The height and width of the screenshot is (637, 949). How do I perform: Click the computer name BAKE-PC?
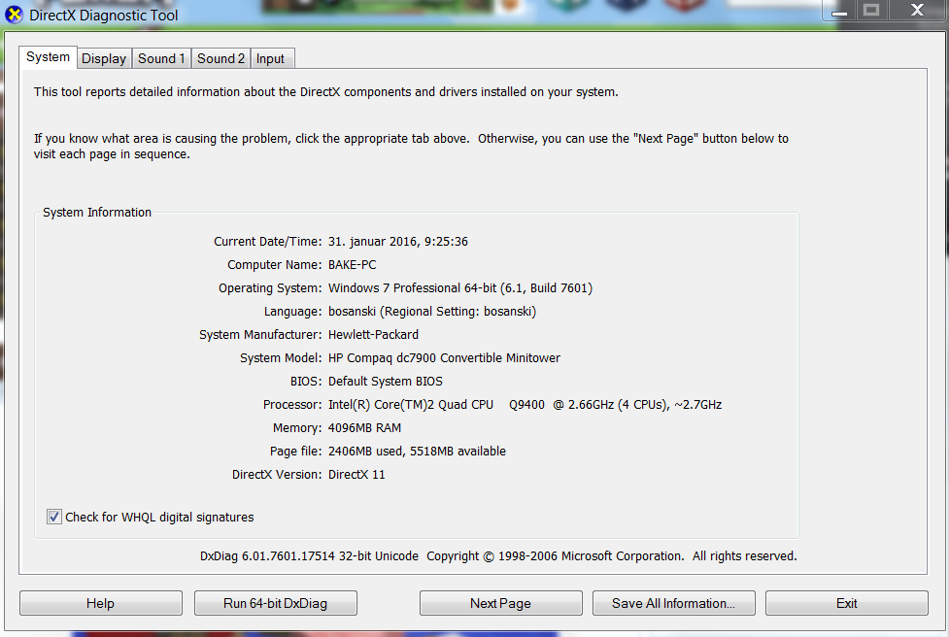pyautogui.click(x=353, y=265)
